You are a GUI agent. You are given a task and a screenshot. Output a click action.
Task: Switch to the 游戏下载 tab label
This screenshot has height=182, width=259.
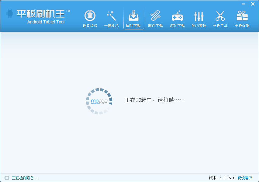tap(177, 26)
